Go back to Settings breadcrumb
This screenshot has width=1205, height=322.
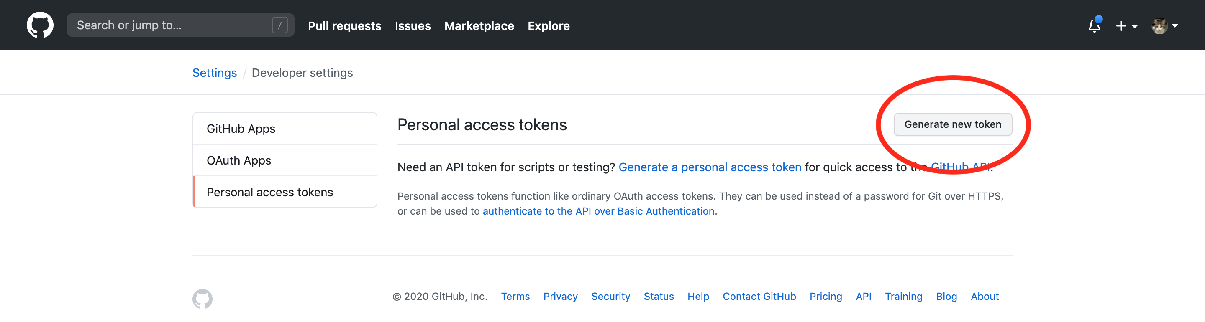[x=215, y=73]
